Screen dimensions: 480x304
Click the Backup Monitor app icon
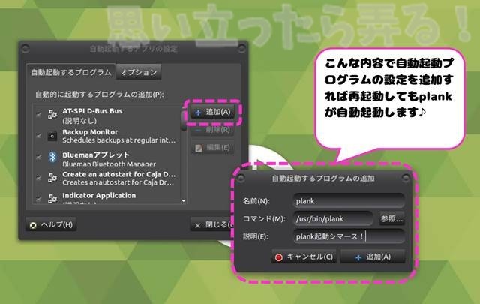[52, 136]
